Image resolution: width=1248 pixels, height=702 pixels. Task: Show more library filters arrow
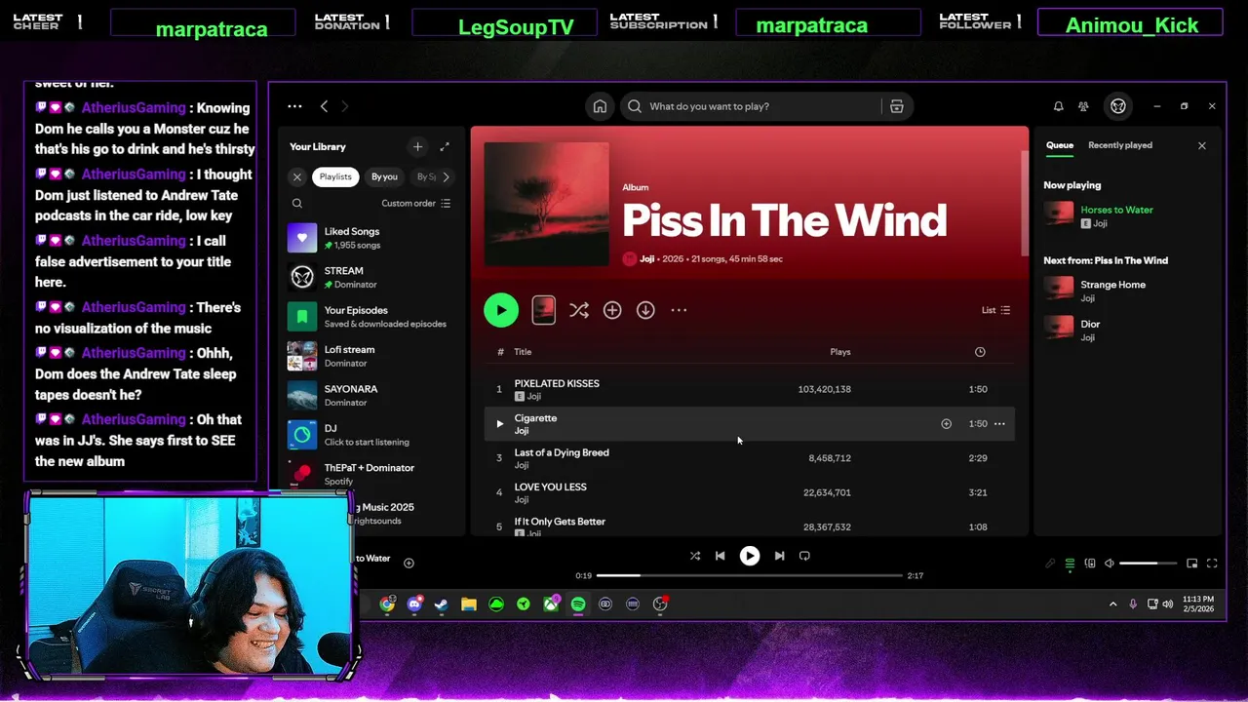pos(446,176)
